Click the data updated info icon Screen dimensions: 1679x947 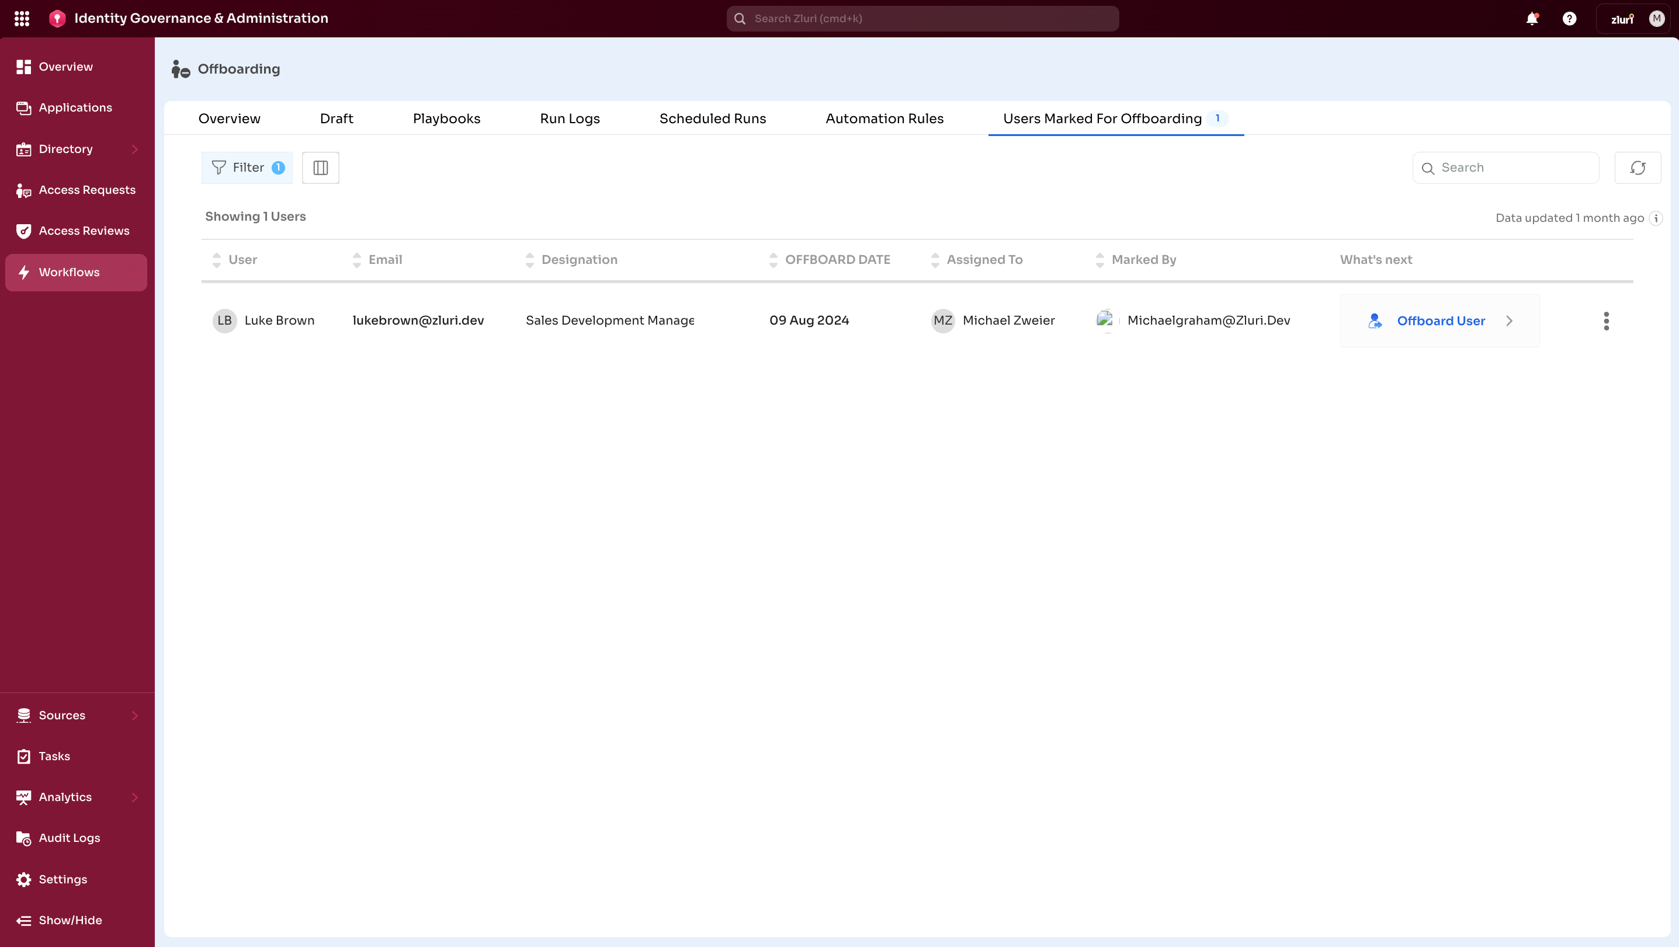(x=1656, y=218)
